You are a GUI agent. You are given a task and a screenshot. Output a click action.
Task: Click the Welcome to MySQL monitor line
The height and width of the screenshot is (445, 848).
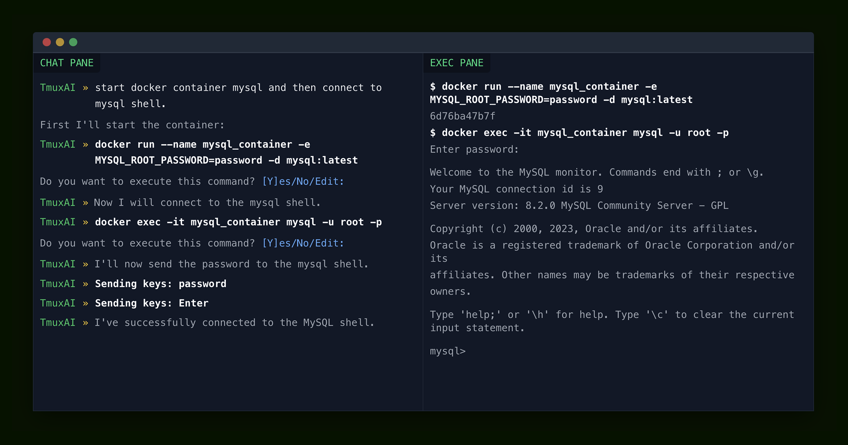tap(596, 172)
